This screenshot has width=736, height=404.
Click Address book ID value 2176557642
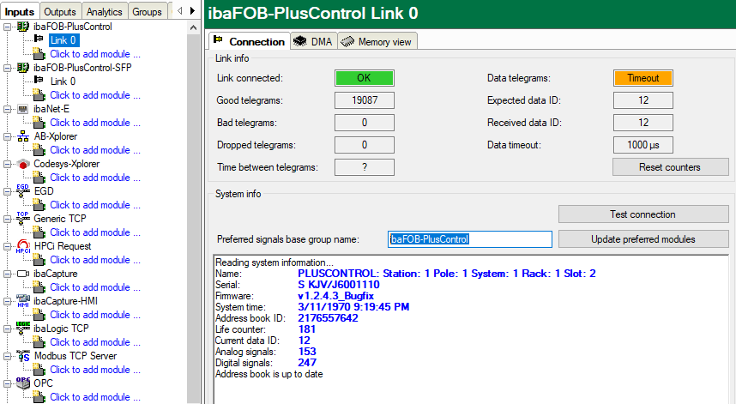(x=328, y=318)
